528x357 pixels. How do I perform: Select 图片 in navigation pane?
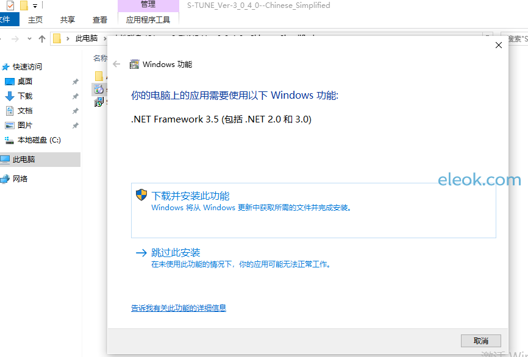tap(25, 125)
